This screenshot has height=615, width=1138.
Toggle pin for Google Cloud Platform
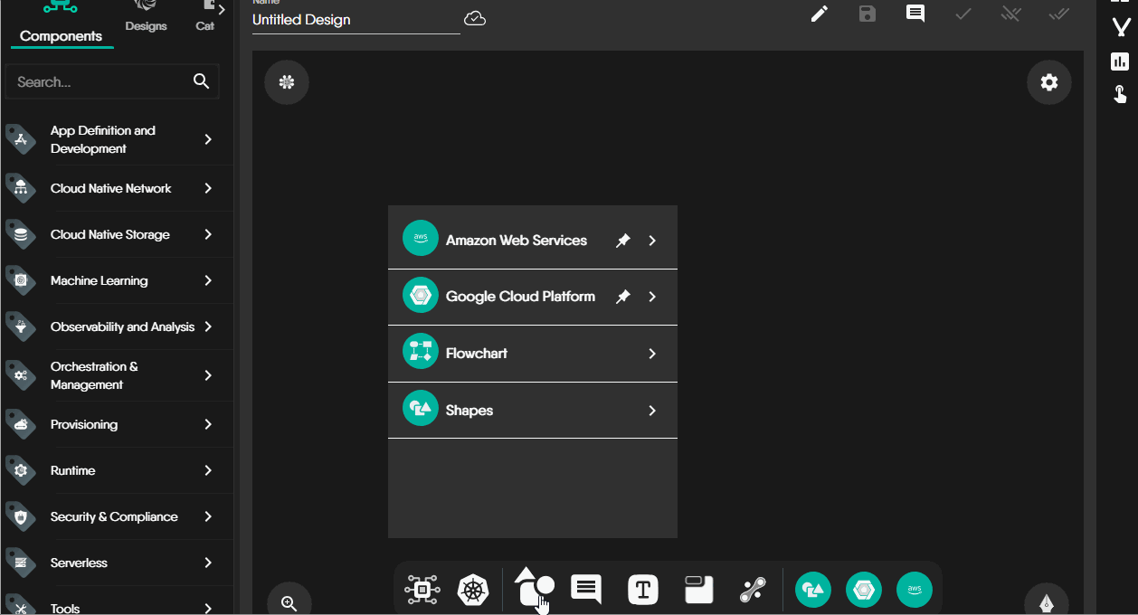622,297
